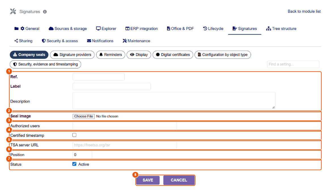The height and width of the screenshot is (190, 325).
Task: Click Choose File for Seal image
Action: 84,116
